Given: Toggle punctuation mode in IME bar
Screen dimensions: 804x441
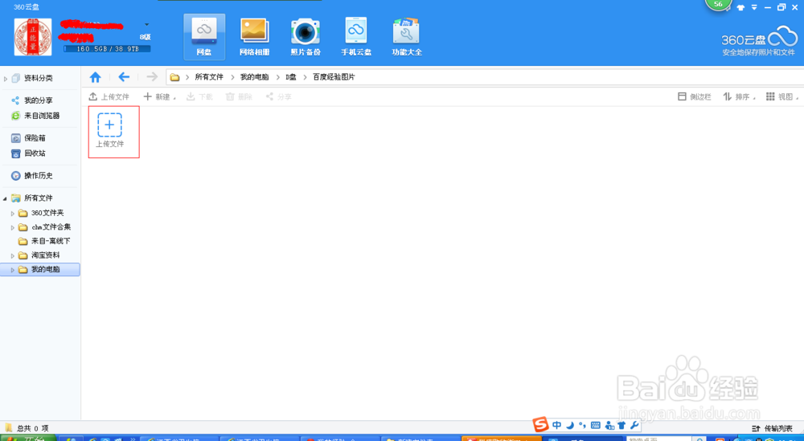Looking at the screenshot, I should tap(582, 425).
